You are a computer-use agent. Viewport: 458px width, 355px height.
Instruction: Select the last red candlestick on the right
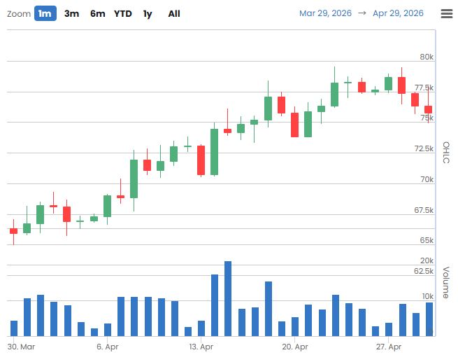(x=428, y=109)
